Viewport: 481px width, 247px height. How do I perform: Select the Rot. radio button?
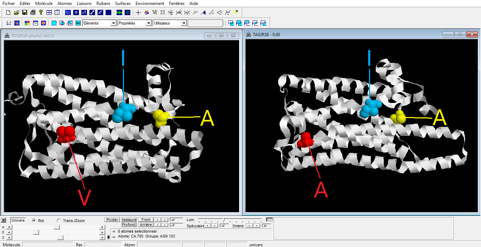(34, 221)
